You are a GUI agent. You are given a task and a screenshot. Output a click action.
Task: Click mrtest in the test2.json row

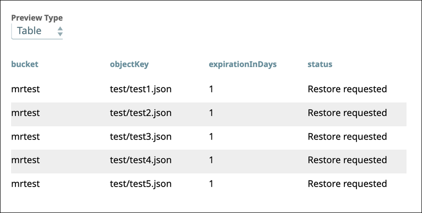click(x=26, y=113)
